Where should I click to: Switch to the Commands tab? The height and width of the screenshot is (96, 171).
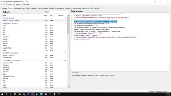point(17,8)
